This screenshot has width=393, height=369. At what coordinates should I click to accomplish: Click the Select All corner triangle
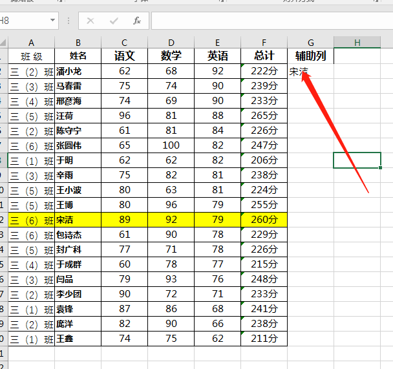(3, 42)
